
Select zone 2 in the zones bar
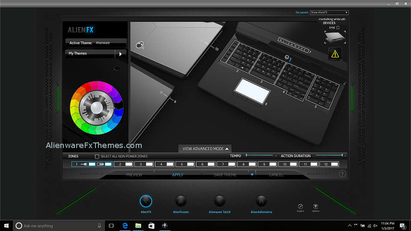(x=123, y=164)
